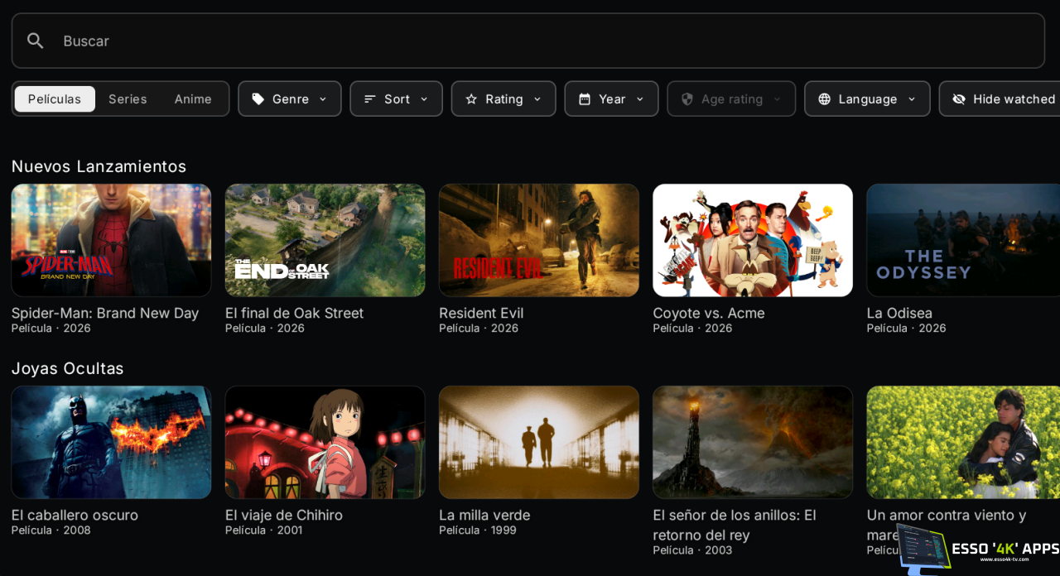Viewport: 1060px width, 576px height.
Task: Open the Rating dropdown
Action: [503, 98]
